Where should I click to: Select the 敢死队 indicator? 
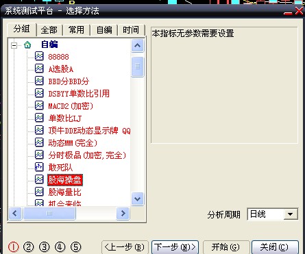60,168
